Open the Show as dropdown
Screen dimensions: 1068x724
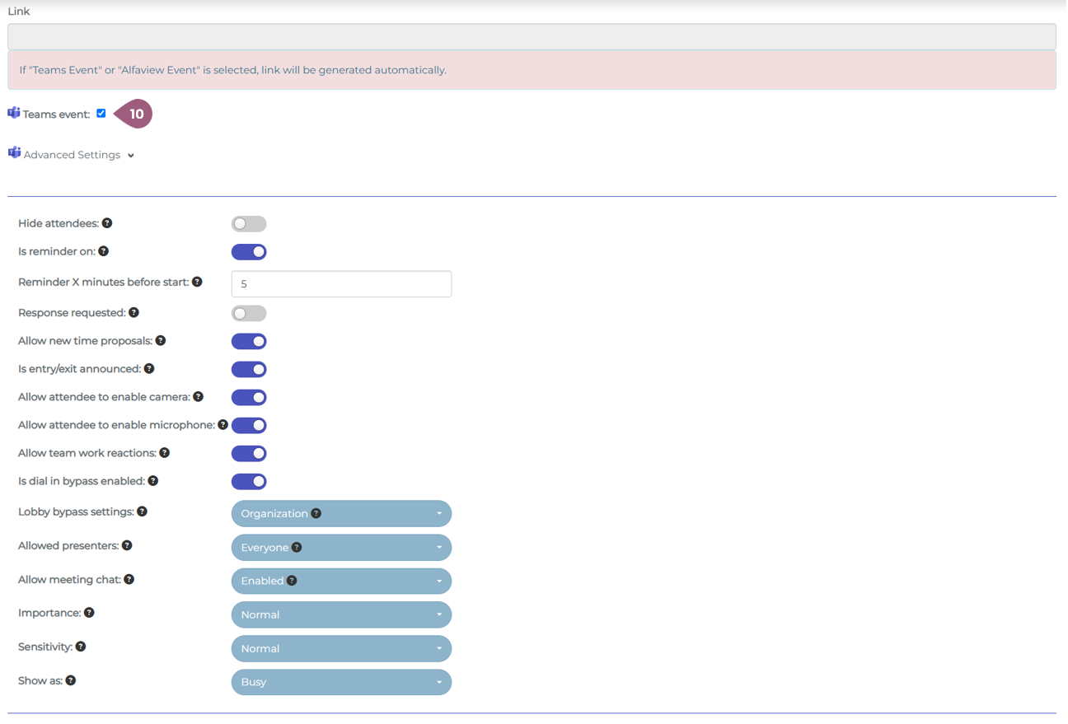pos(341,682)
